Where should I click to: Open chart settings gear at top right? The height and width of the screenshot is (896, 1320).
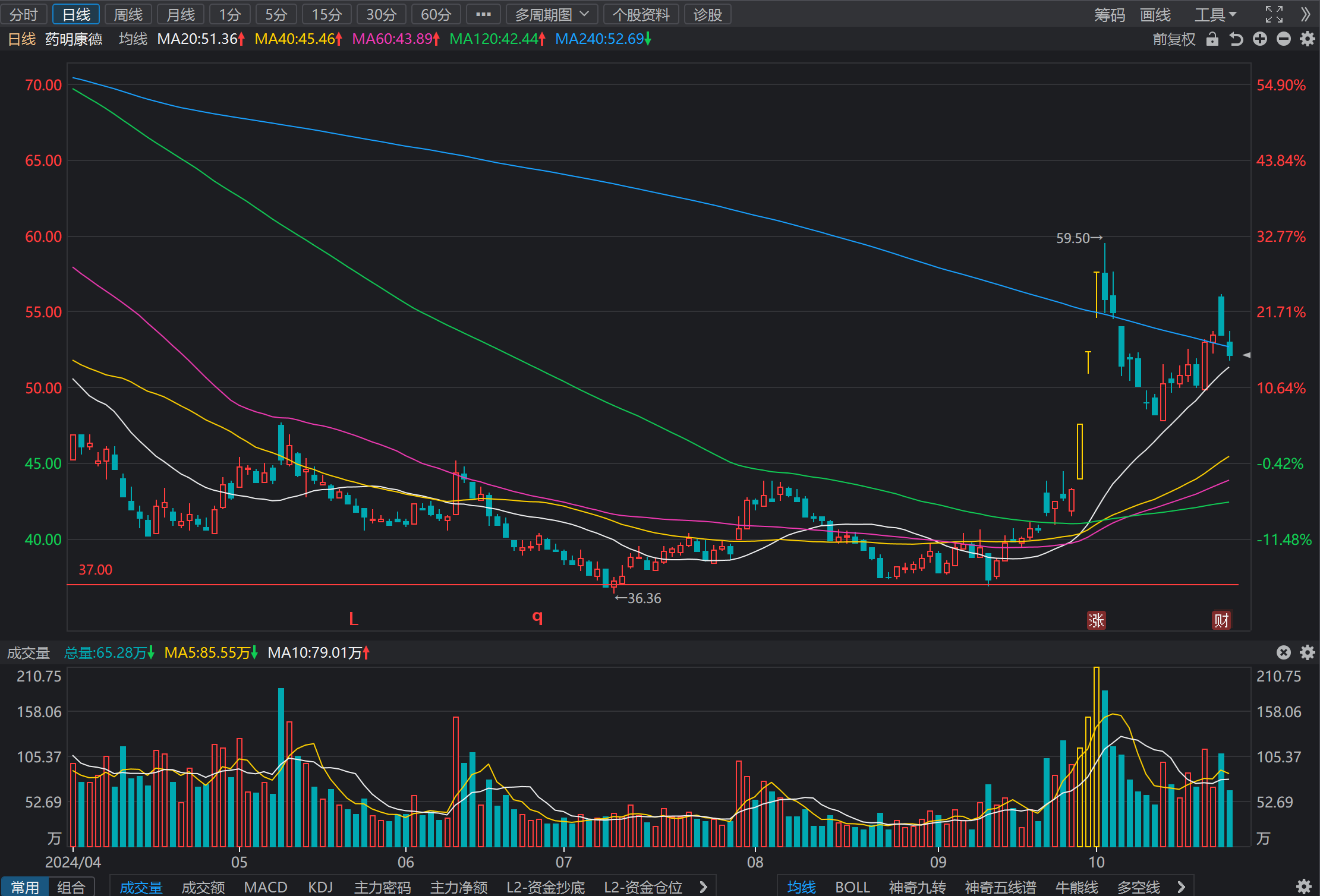[1307, 39]
